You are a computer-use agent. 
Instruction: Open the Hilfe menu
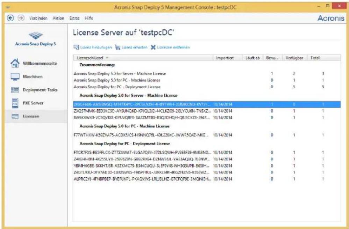coord(88,18)
